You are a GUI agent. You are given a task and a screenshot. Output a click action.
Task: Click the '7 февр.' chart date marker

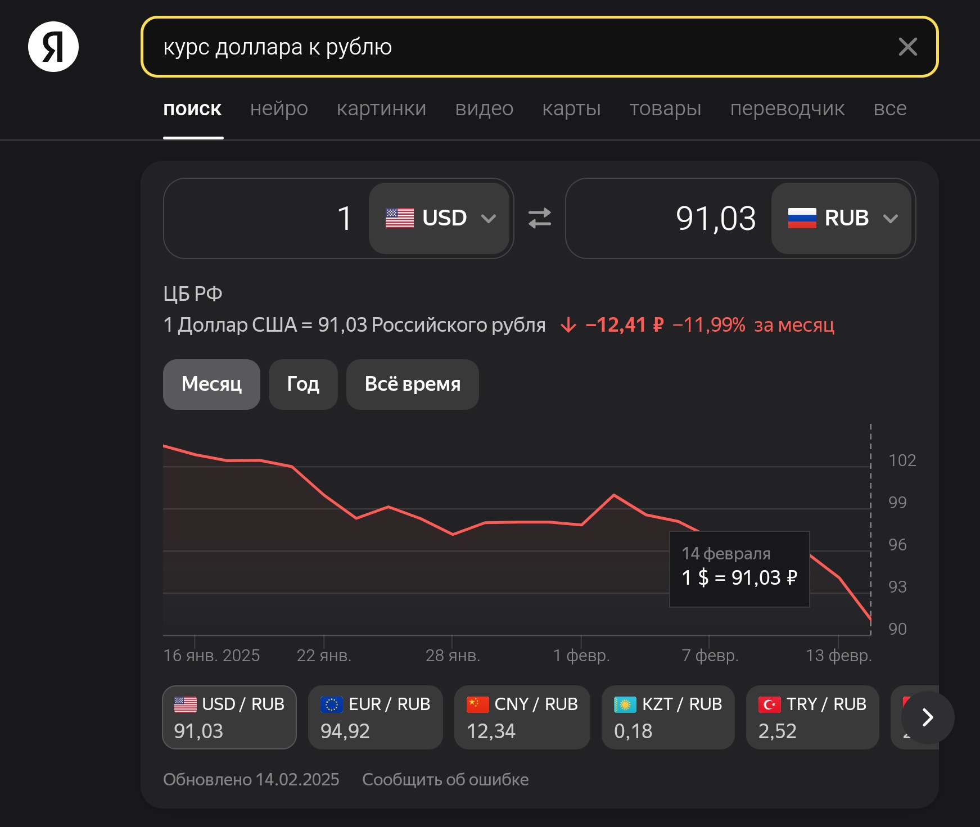[x=710, y=656]
